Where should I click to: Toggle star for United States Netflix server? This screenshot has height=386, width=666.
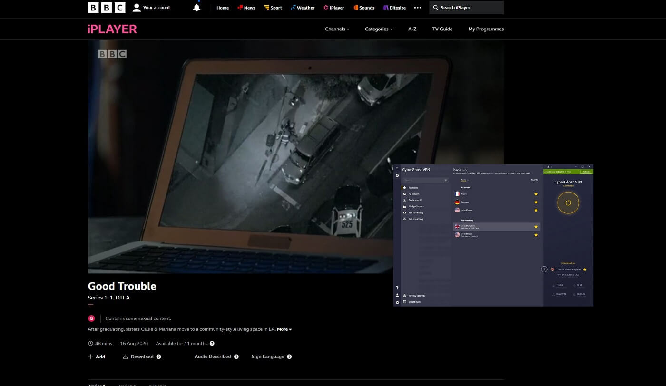tap(536, 235)
